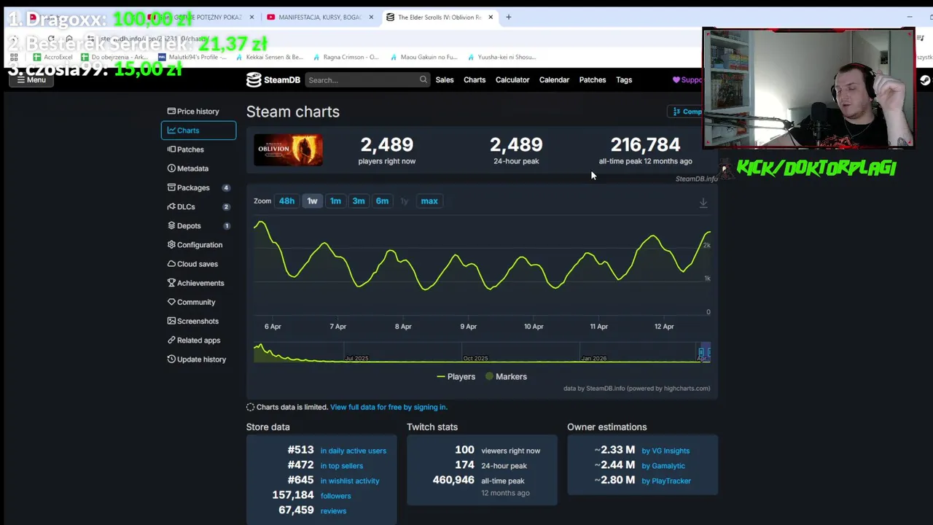Click the Oblivion game thumbnail
933x525 pixels.
[288, 149]
